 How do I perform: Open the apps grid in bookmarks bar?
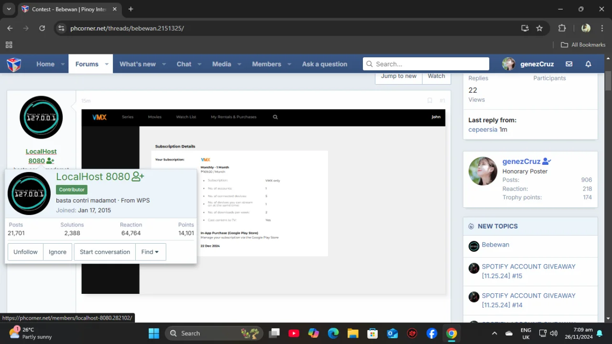(x=9, y=45)
